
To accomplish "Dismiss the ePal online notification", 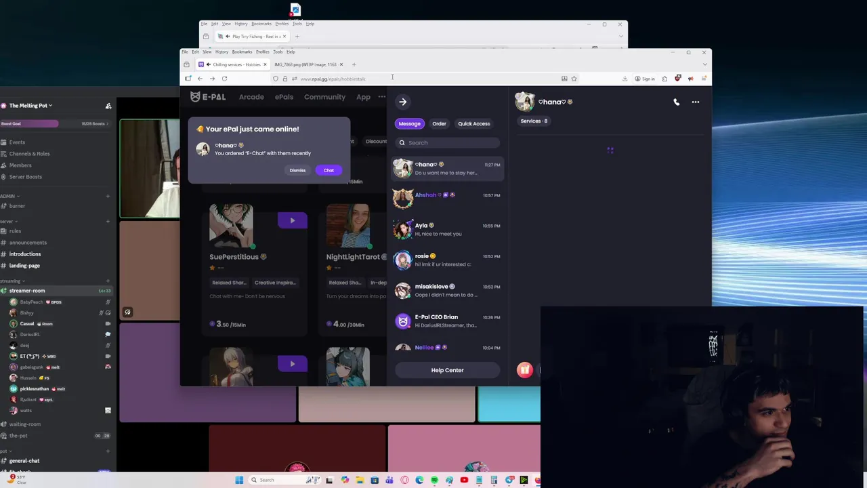I will pos(297,170).
